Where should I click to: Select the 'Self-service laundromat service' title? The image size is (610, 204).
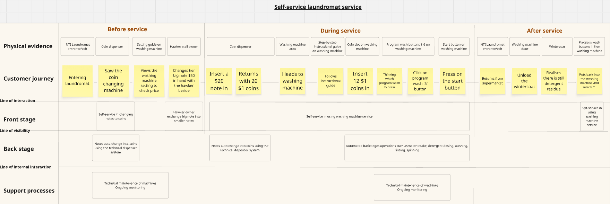pyautogui.click(x=318, y=7)
